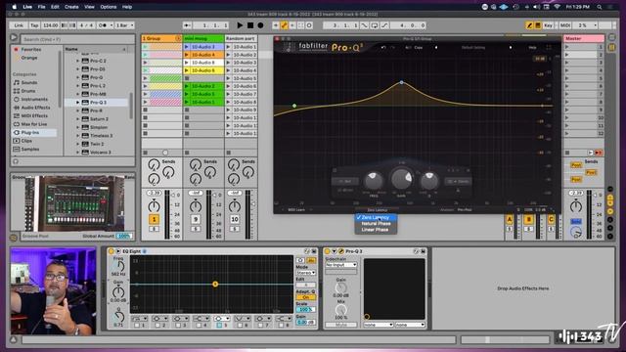
Task: Select Plug-Ins category in browser
Action: [30, 133]
